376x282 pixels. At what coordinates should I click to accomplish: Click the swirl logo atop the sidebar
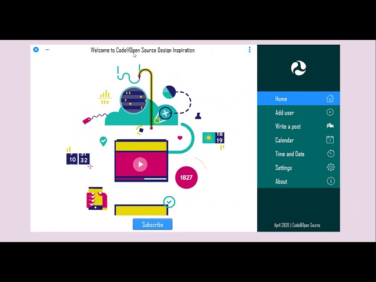click(298, 68)
